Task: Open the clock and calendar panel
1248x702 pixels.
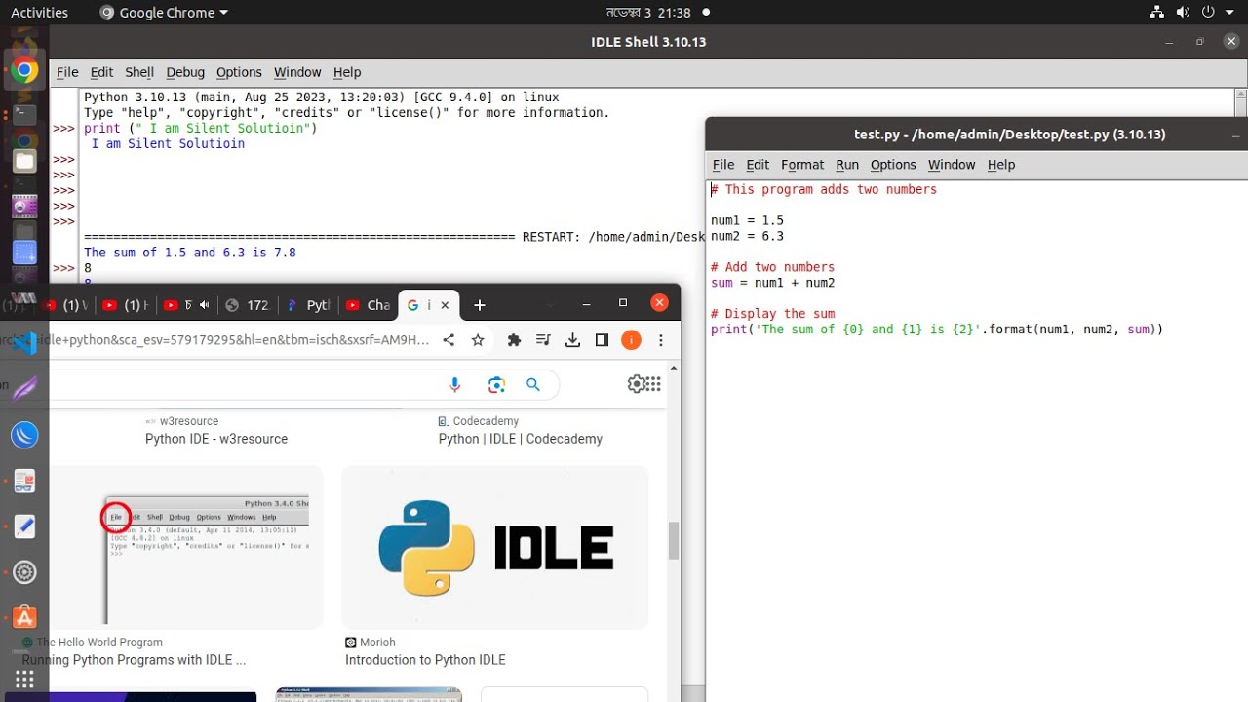Action: pos(648,13)
